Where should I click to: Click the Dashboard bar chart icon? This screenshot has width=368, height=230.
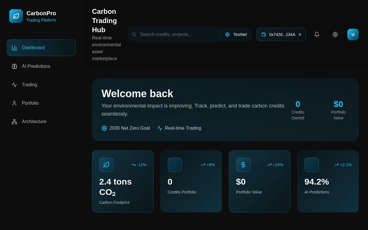tap(15, 48)
